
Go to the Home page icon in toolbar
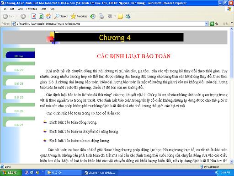click(x=48, y=16)
